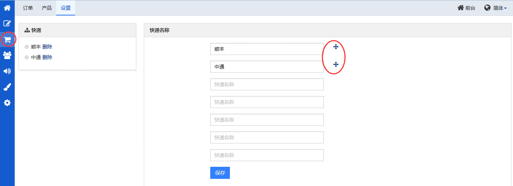Delete the 顺丰 courier entry
This screenshot has width=513, height=186.
[47, 47]
